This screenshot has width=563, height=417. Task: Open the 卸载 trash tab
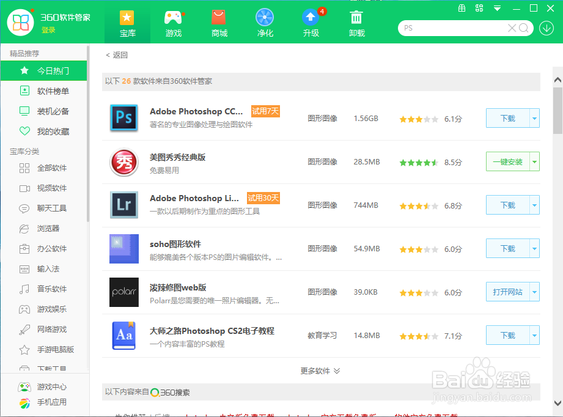[356, 24]
